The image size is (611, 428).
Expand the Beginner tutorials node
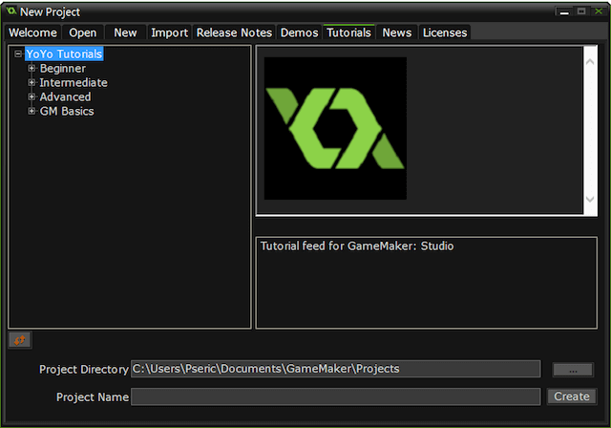click(x=32, y=68)
